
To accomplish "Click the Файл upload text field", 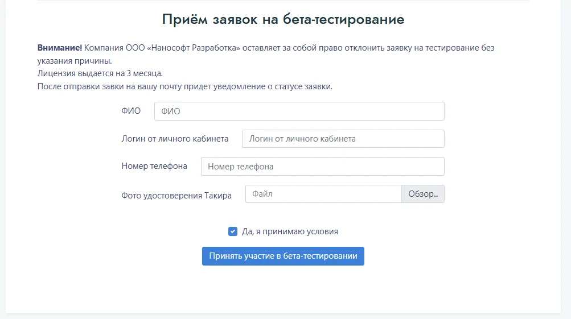I will tap(323, 194).
